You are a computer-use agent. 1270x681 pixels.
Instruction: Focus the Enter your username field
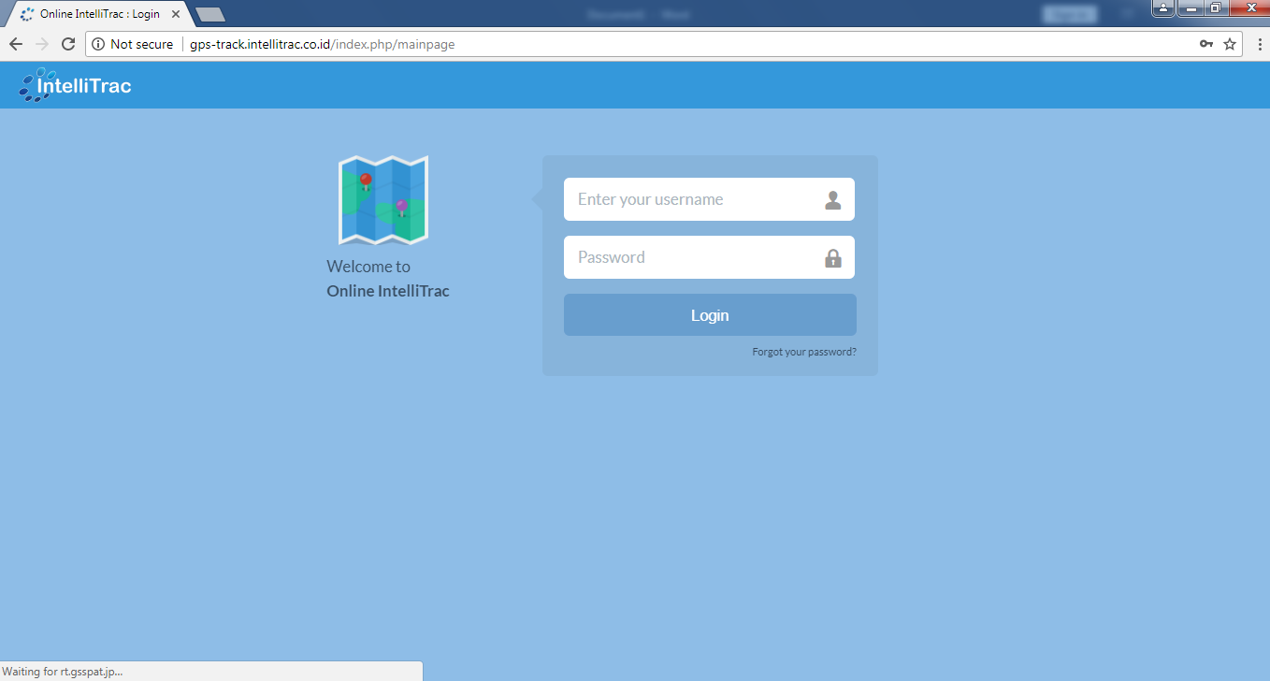coord(692,199)
